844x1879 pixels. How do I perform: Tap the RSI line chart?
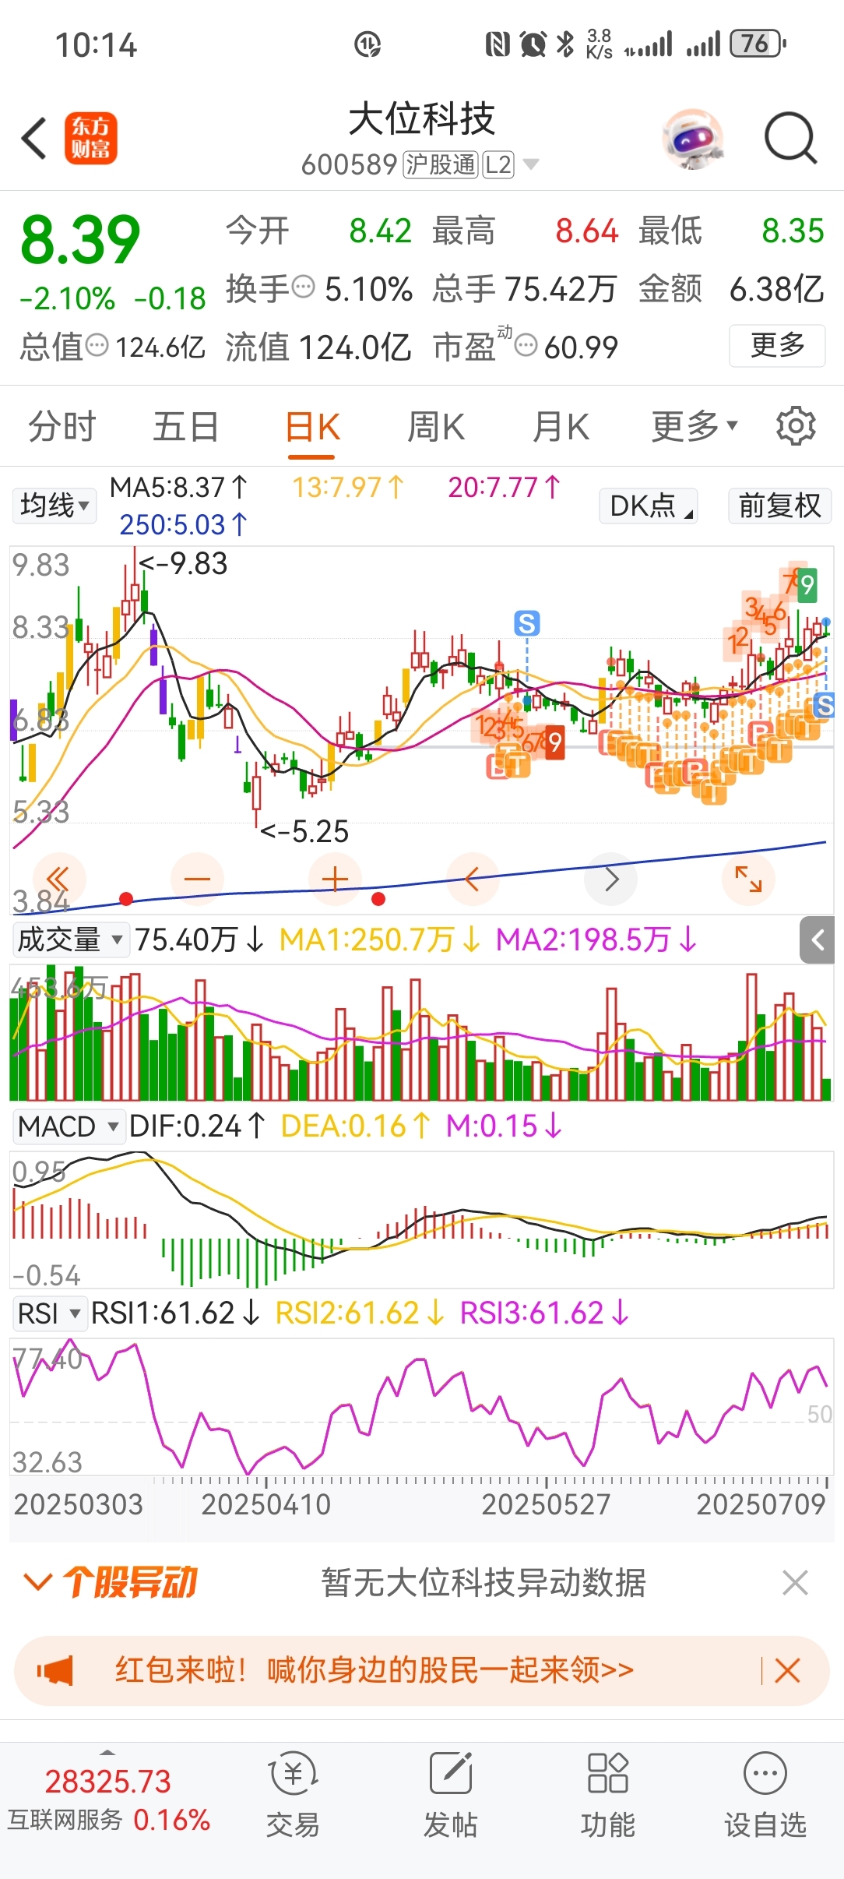pos(421,1407)
